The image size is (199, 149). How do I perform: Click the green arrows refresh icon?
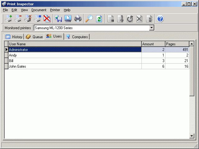99,19
